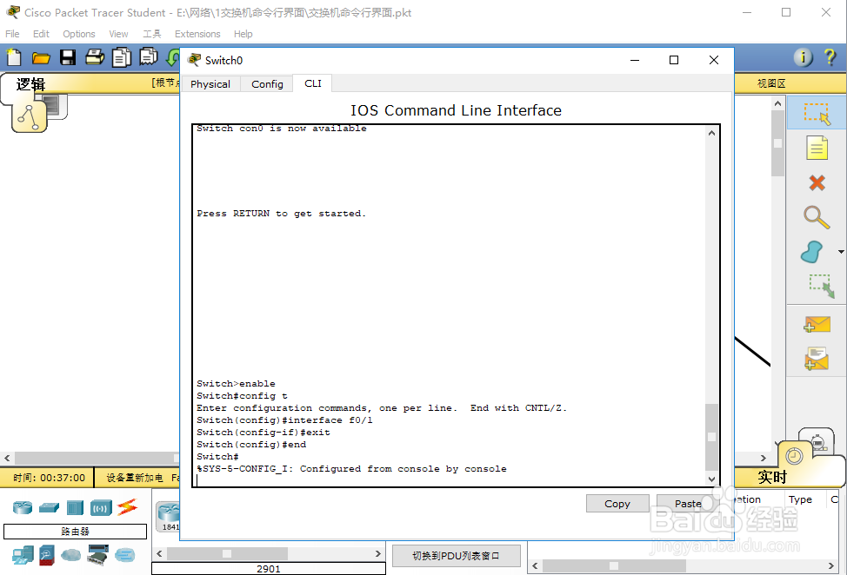The width and height of the screenshot is (847, 575).
Task: Open the View menu
Action: 118,34
